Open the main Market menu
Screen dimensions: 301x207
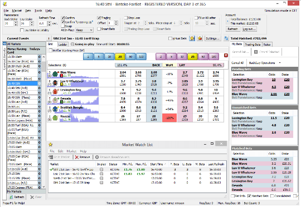pyautogui.click(x=17, y=11)
